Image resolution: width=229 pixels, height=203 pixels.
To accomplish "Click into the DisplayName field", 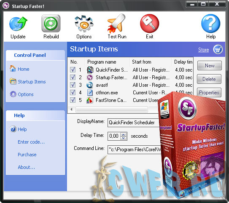I will tap(134, 123).
